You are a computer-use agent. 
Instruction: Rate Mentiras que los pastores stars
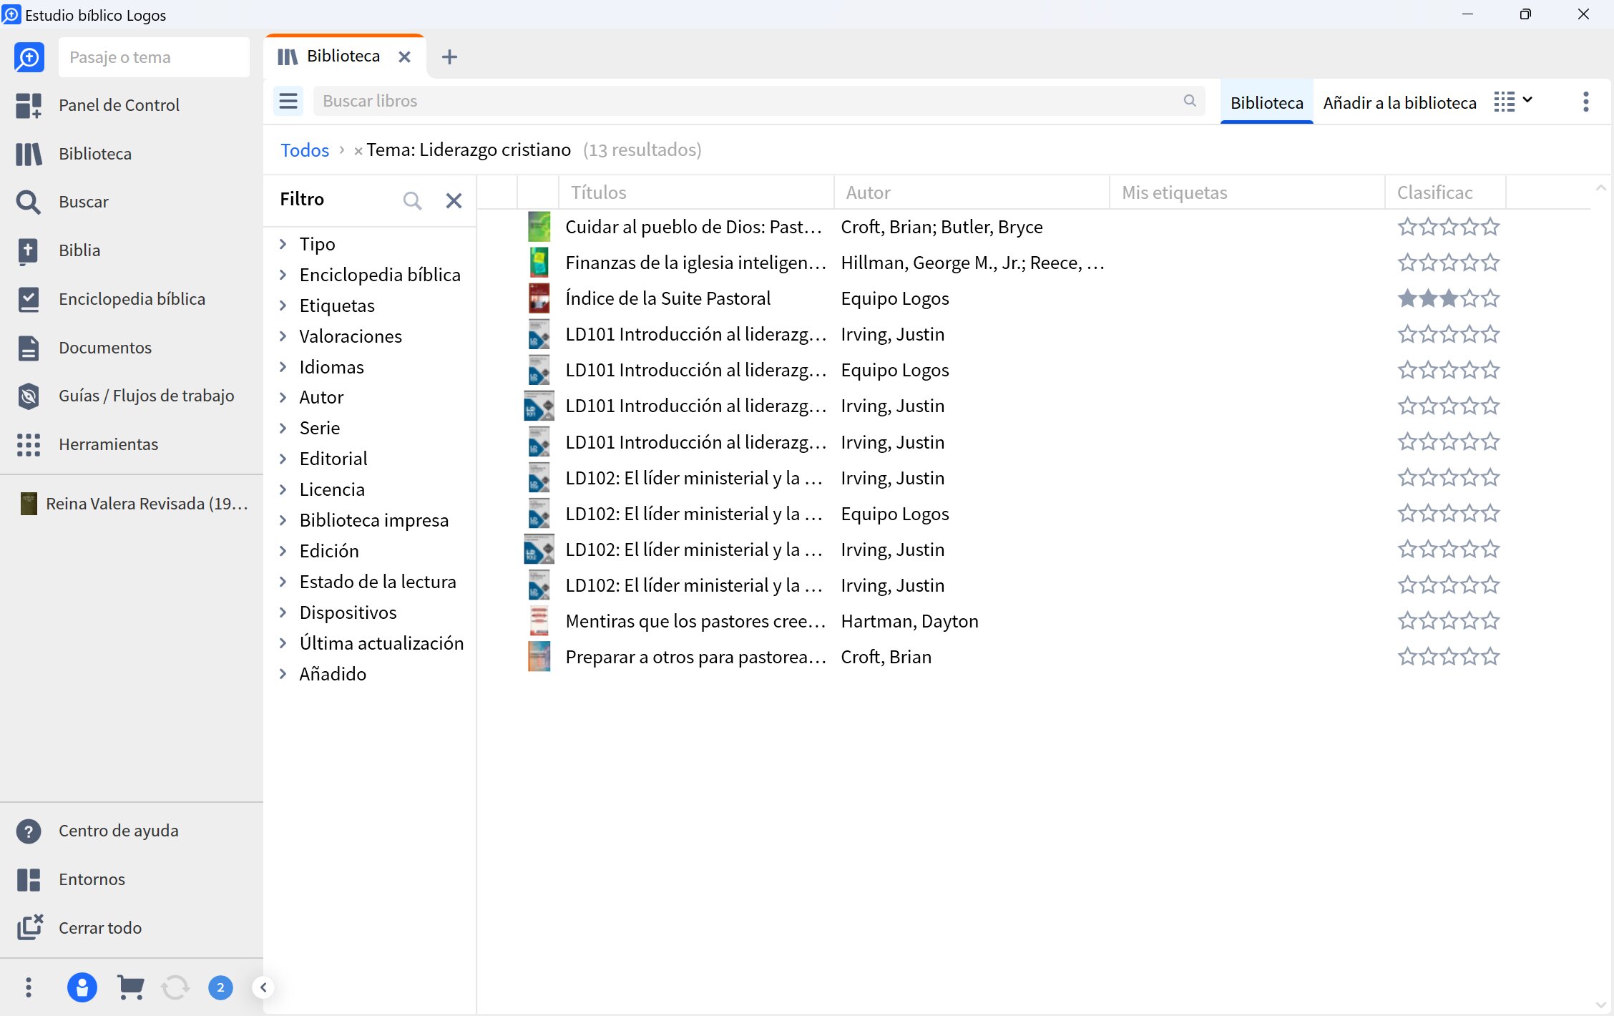point(1448,621)
